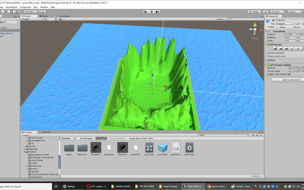The width and height of the screenshot is (304, 190).
Task: Toggle the Terrain object active checkbox
Action: tap(273, 20)
